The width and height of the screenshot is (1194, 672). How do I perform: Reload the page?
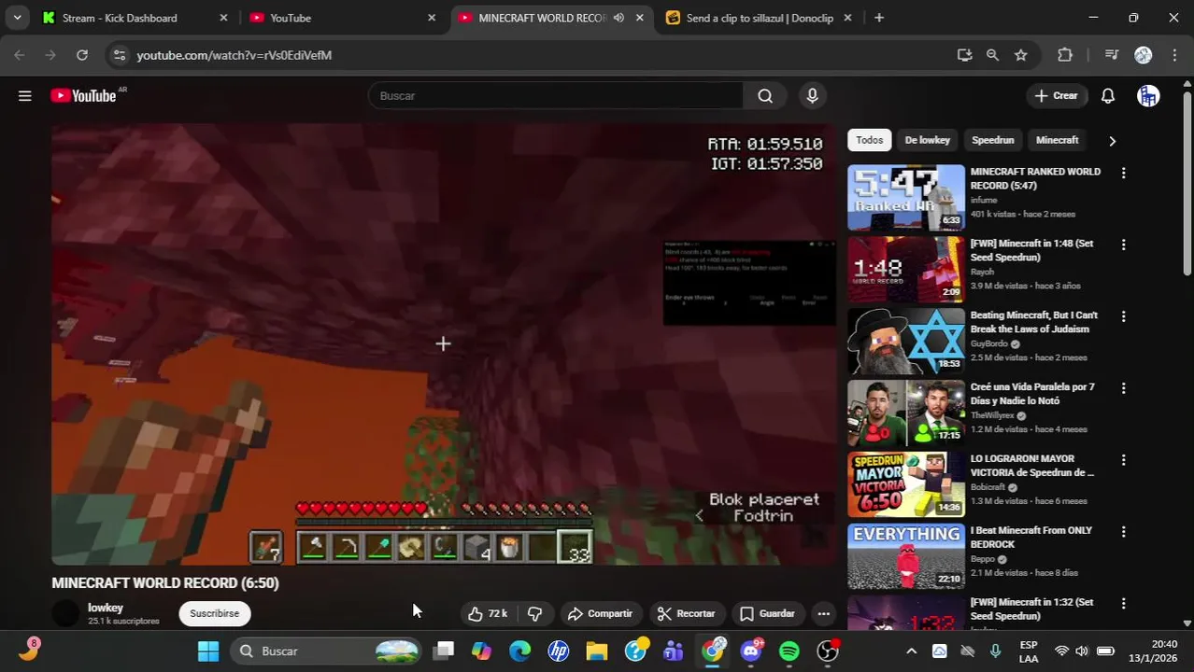(82, 55)
